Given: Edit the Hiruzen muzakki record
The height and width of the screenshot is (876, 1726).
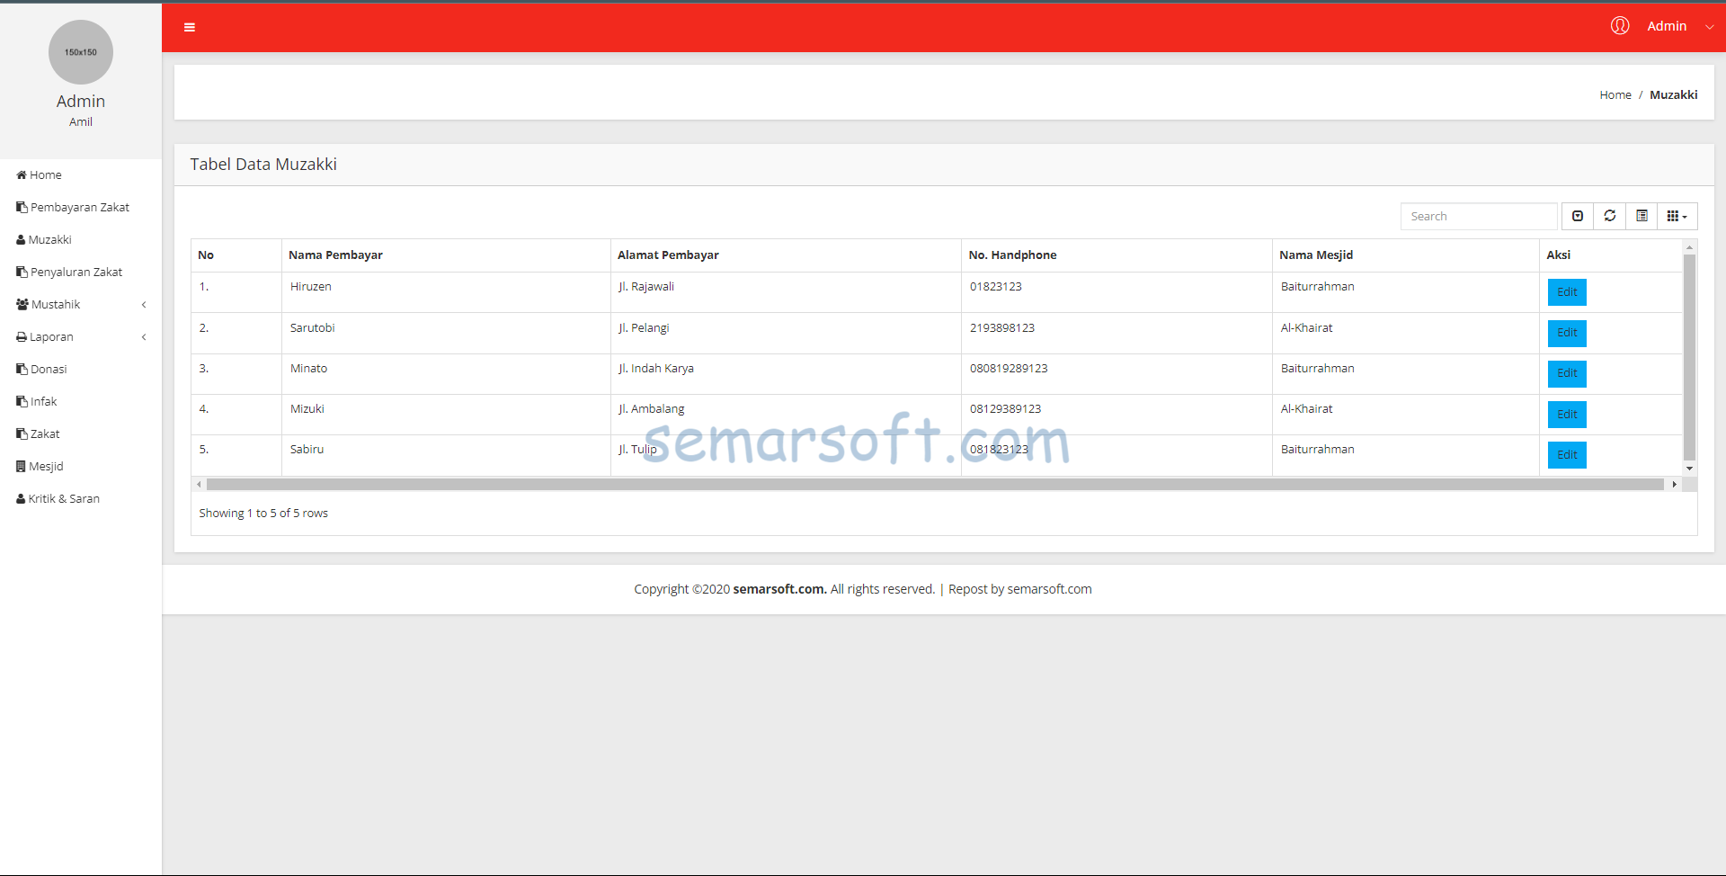Looking at the screenshot, I should [x=1565, y=291].
